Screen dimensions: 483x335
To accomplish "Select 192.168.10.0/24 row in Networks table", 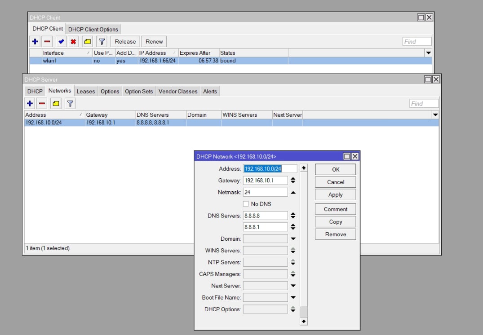I will click(x=232, y=123).
